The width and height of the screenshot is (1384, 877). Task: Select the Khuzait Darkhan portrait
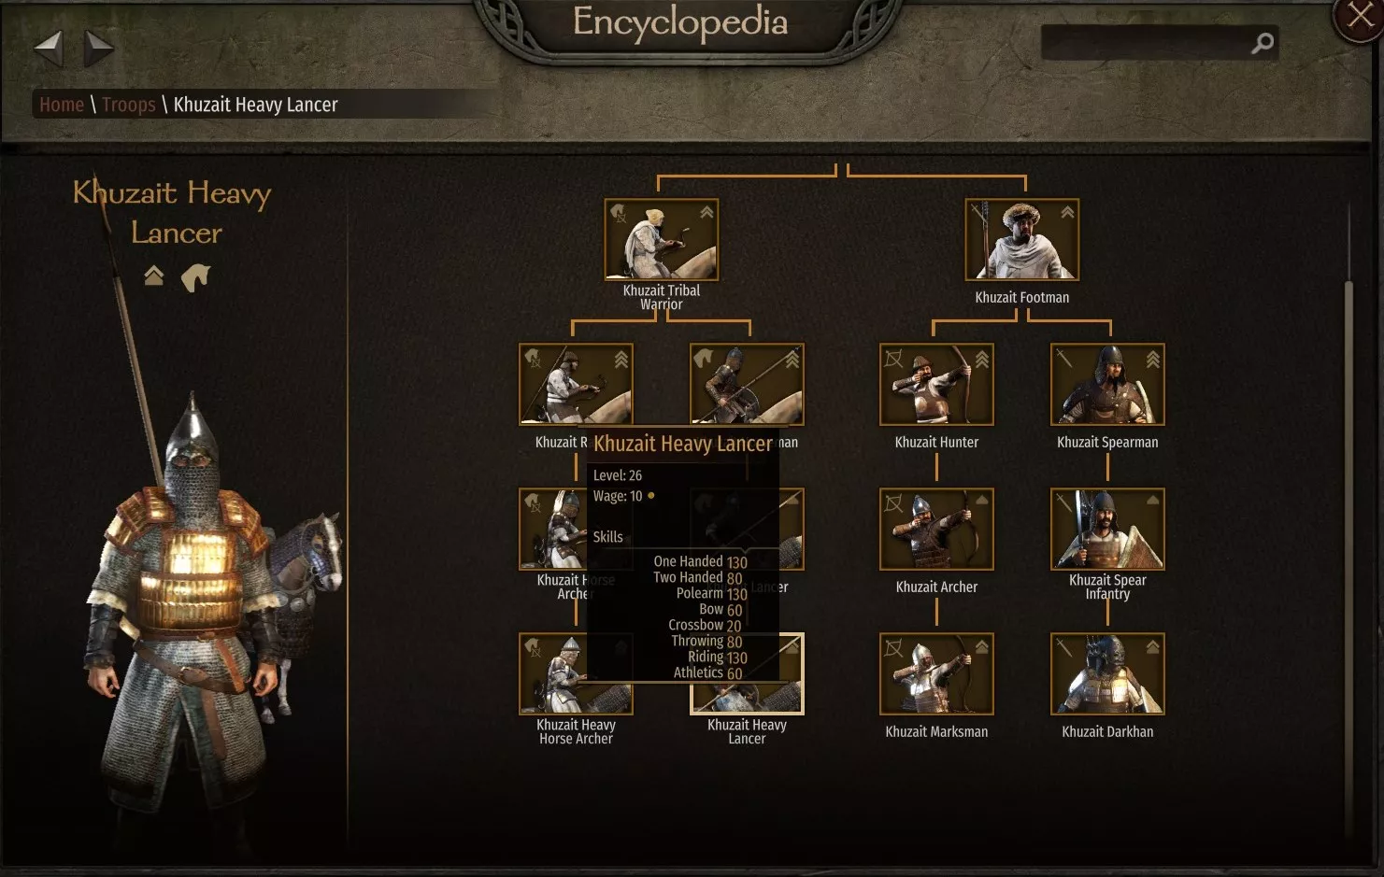[x=1107, y=673]
